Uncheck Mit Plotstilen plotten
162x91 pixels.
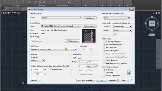click(105, 51)
